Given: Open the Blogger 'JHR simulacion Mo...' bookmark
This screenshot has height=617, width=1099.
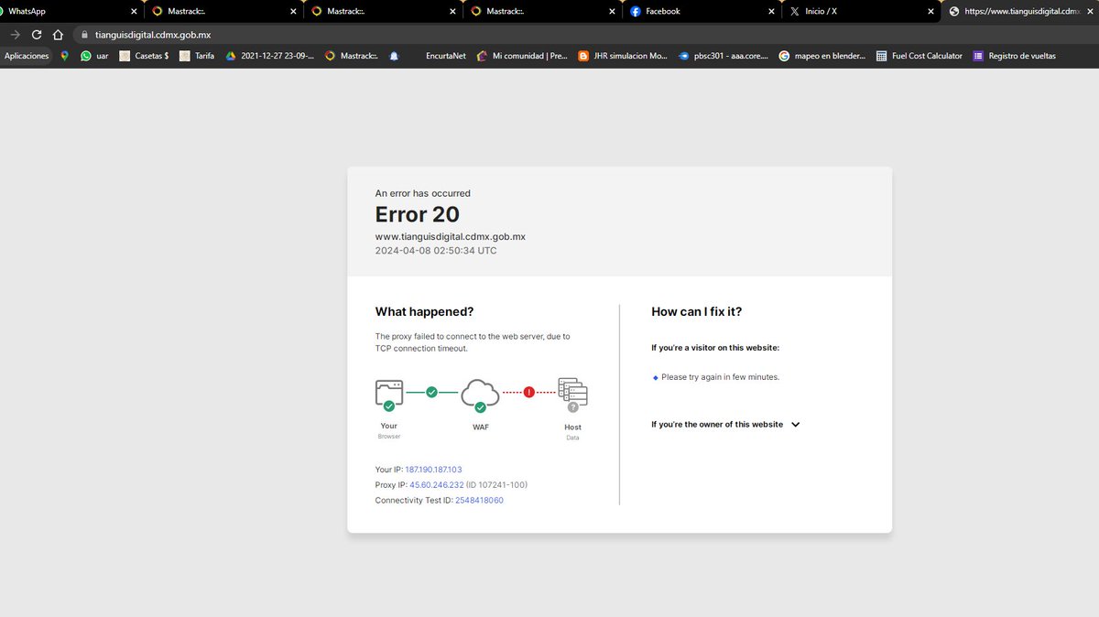Looking at the screenshot, I should [623, 56].
